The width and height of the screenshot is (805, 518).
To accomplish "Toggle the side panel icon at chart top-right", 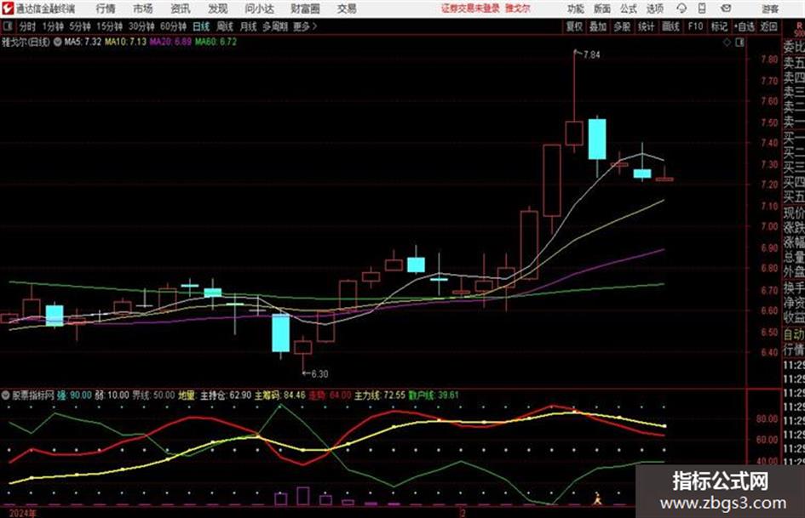I will tap(739, 43).
